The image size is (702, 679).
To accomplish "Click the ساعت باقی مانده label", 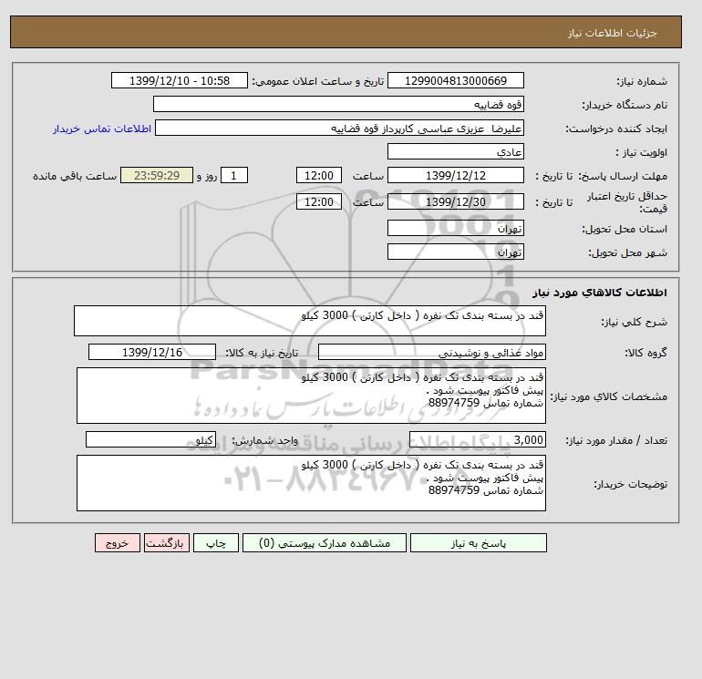I will pyautogui.click(x=75, y=176).
